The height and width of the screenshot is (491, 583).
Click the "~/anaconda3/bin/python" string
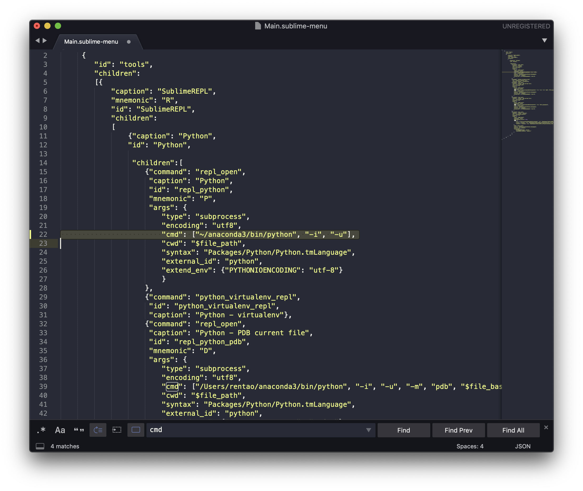246,234
